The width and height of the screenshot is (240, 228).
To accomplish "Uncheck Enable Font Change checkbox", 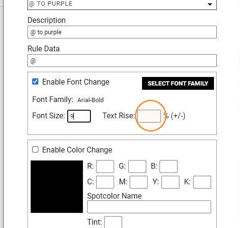I will tap(35, 82).
